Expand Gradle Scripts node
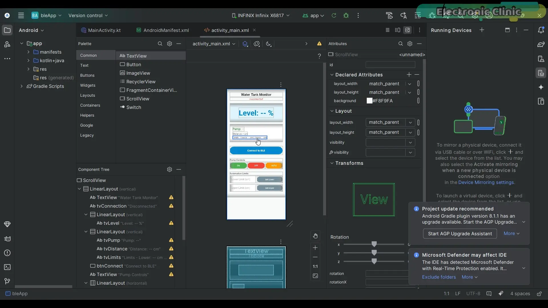Screen dimensions: 548x308 point(21,86)
